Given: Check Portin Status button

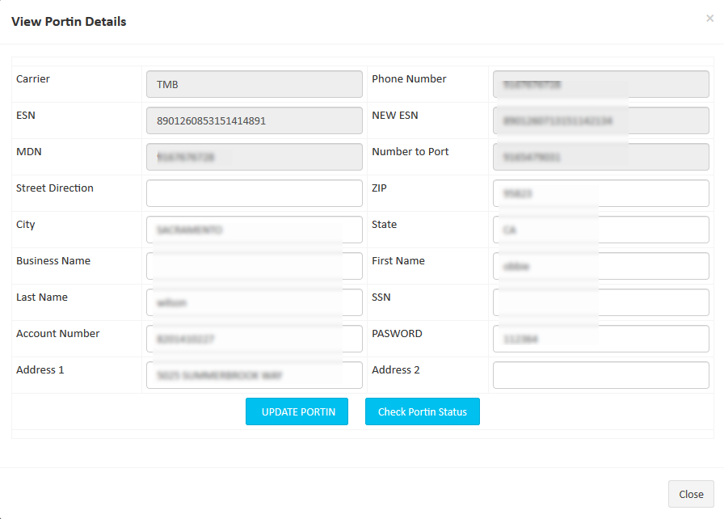Looking at the screenshot, I should [423, 411].
